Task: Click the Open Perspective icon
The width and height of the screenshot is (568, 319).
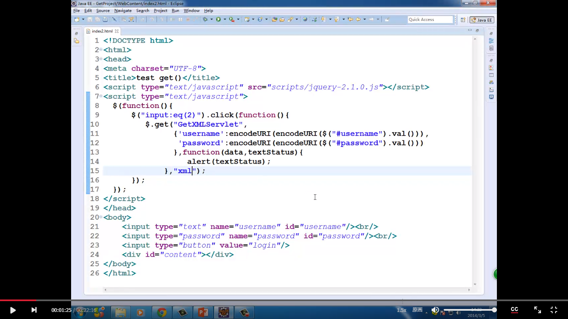Action: [463, 20]
